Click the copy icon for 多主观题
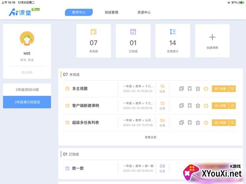Screen dimensions: 246x184 (181, 88)
